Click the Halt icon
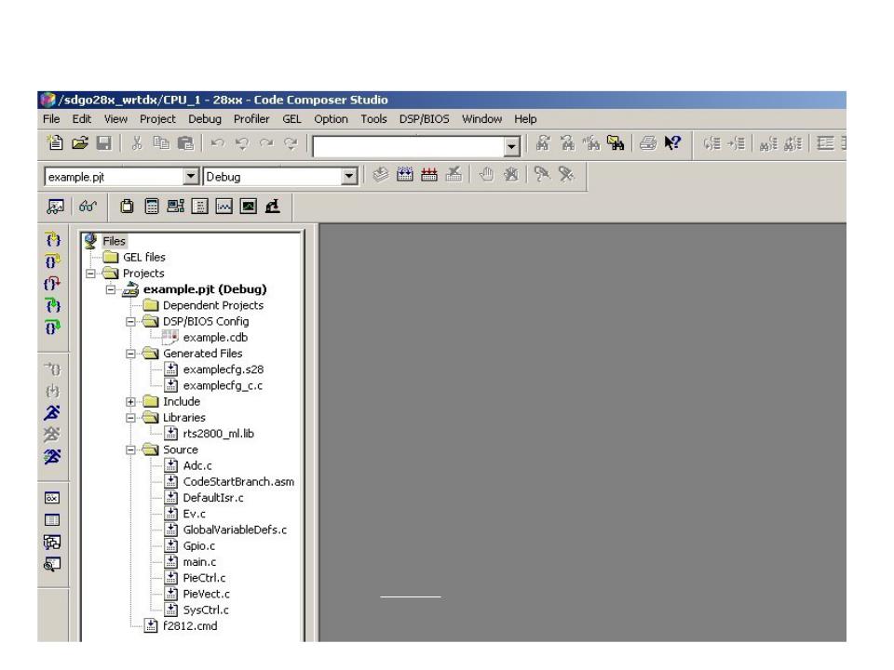Screen dimensions: 894x670 pyautogui.click(x=52, y=435)
